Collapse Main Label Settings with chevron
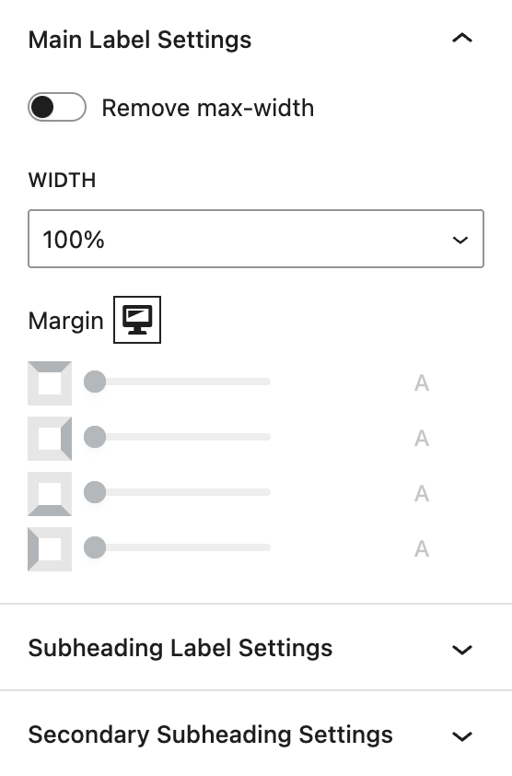512x776 pixels. pyautogui.click(x=462, y=39)
